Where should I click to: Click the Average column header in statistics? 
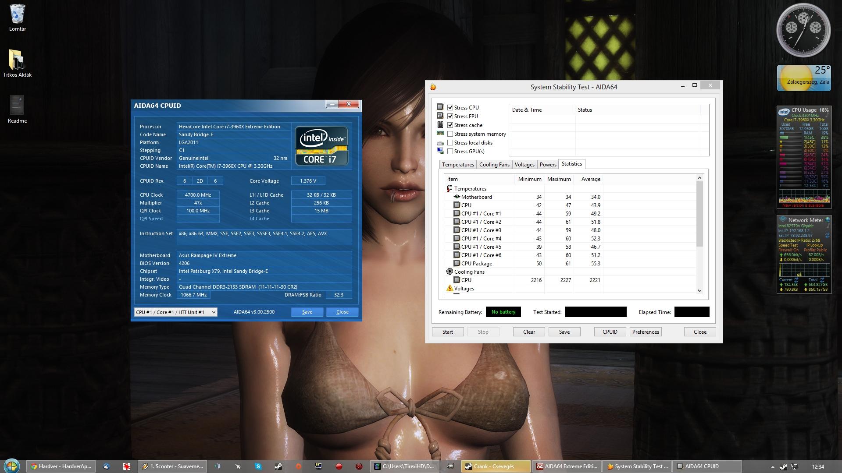coord(589,179)
